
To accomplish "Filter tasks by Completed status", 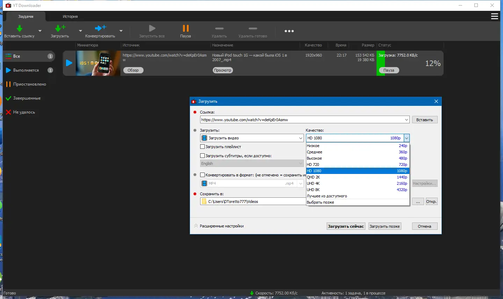I will 29,98.
